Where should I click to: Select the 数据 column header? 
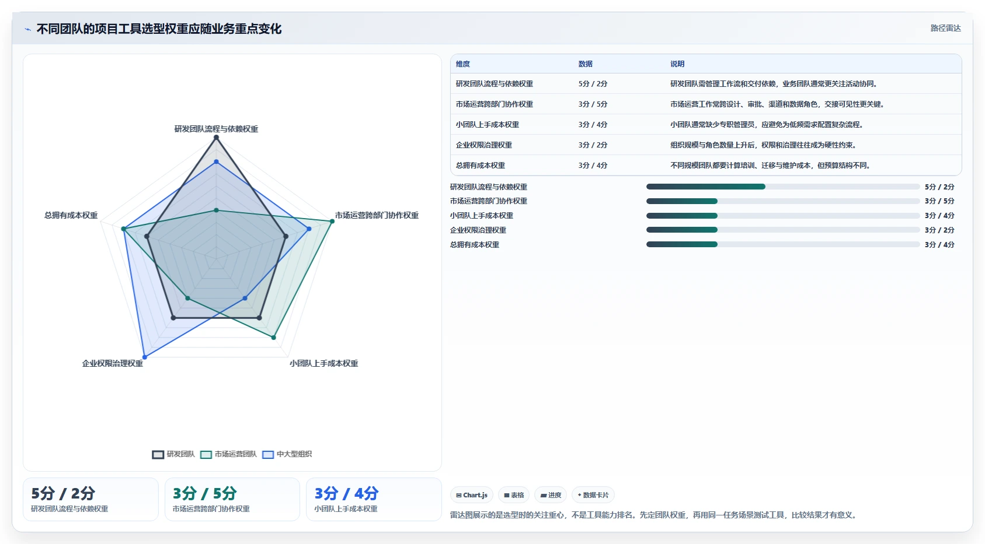click(586, 64)
